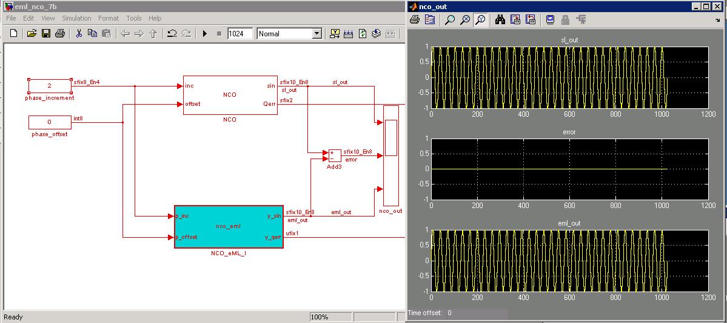Open the Simulation menu

(76, 18)
